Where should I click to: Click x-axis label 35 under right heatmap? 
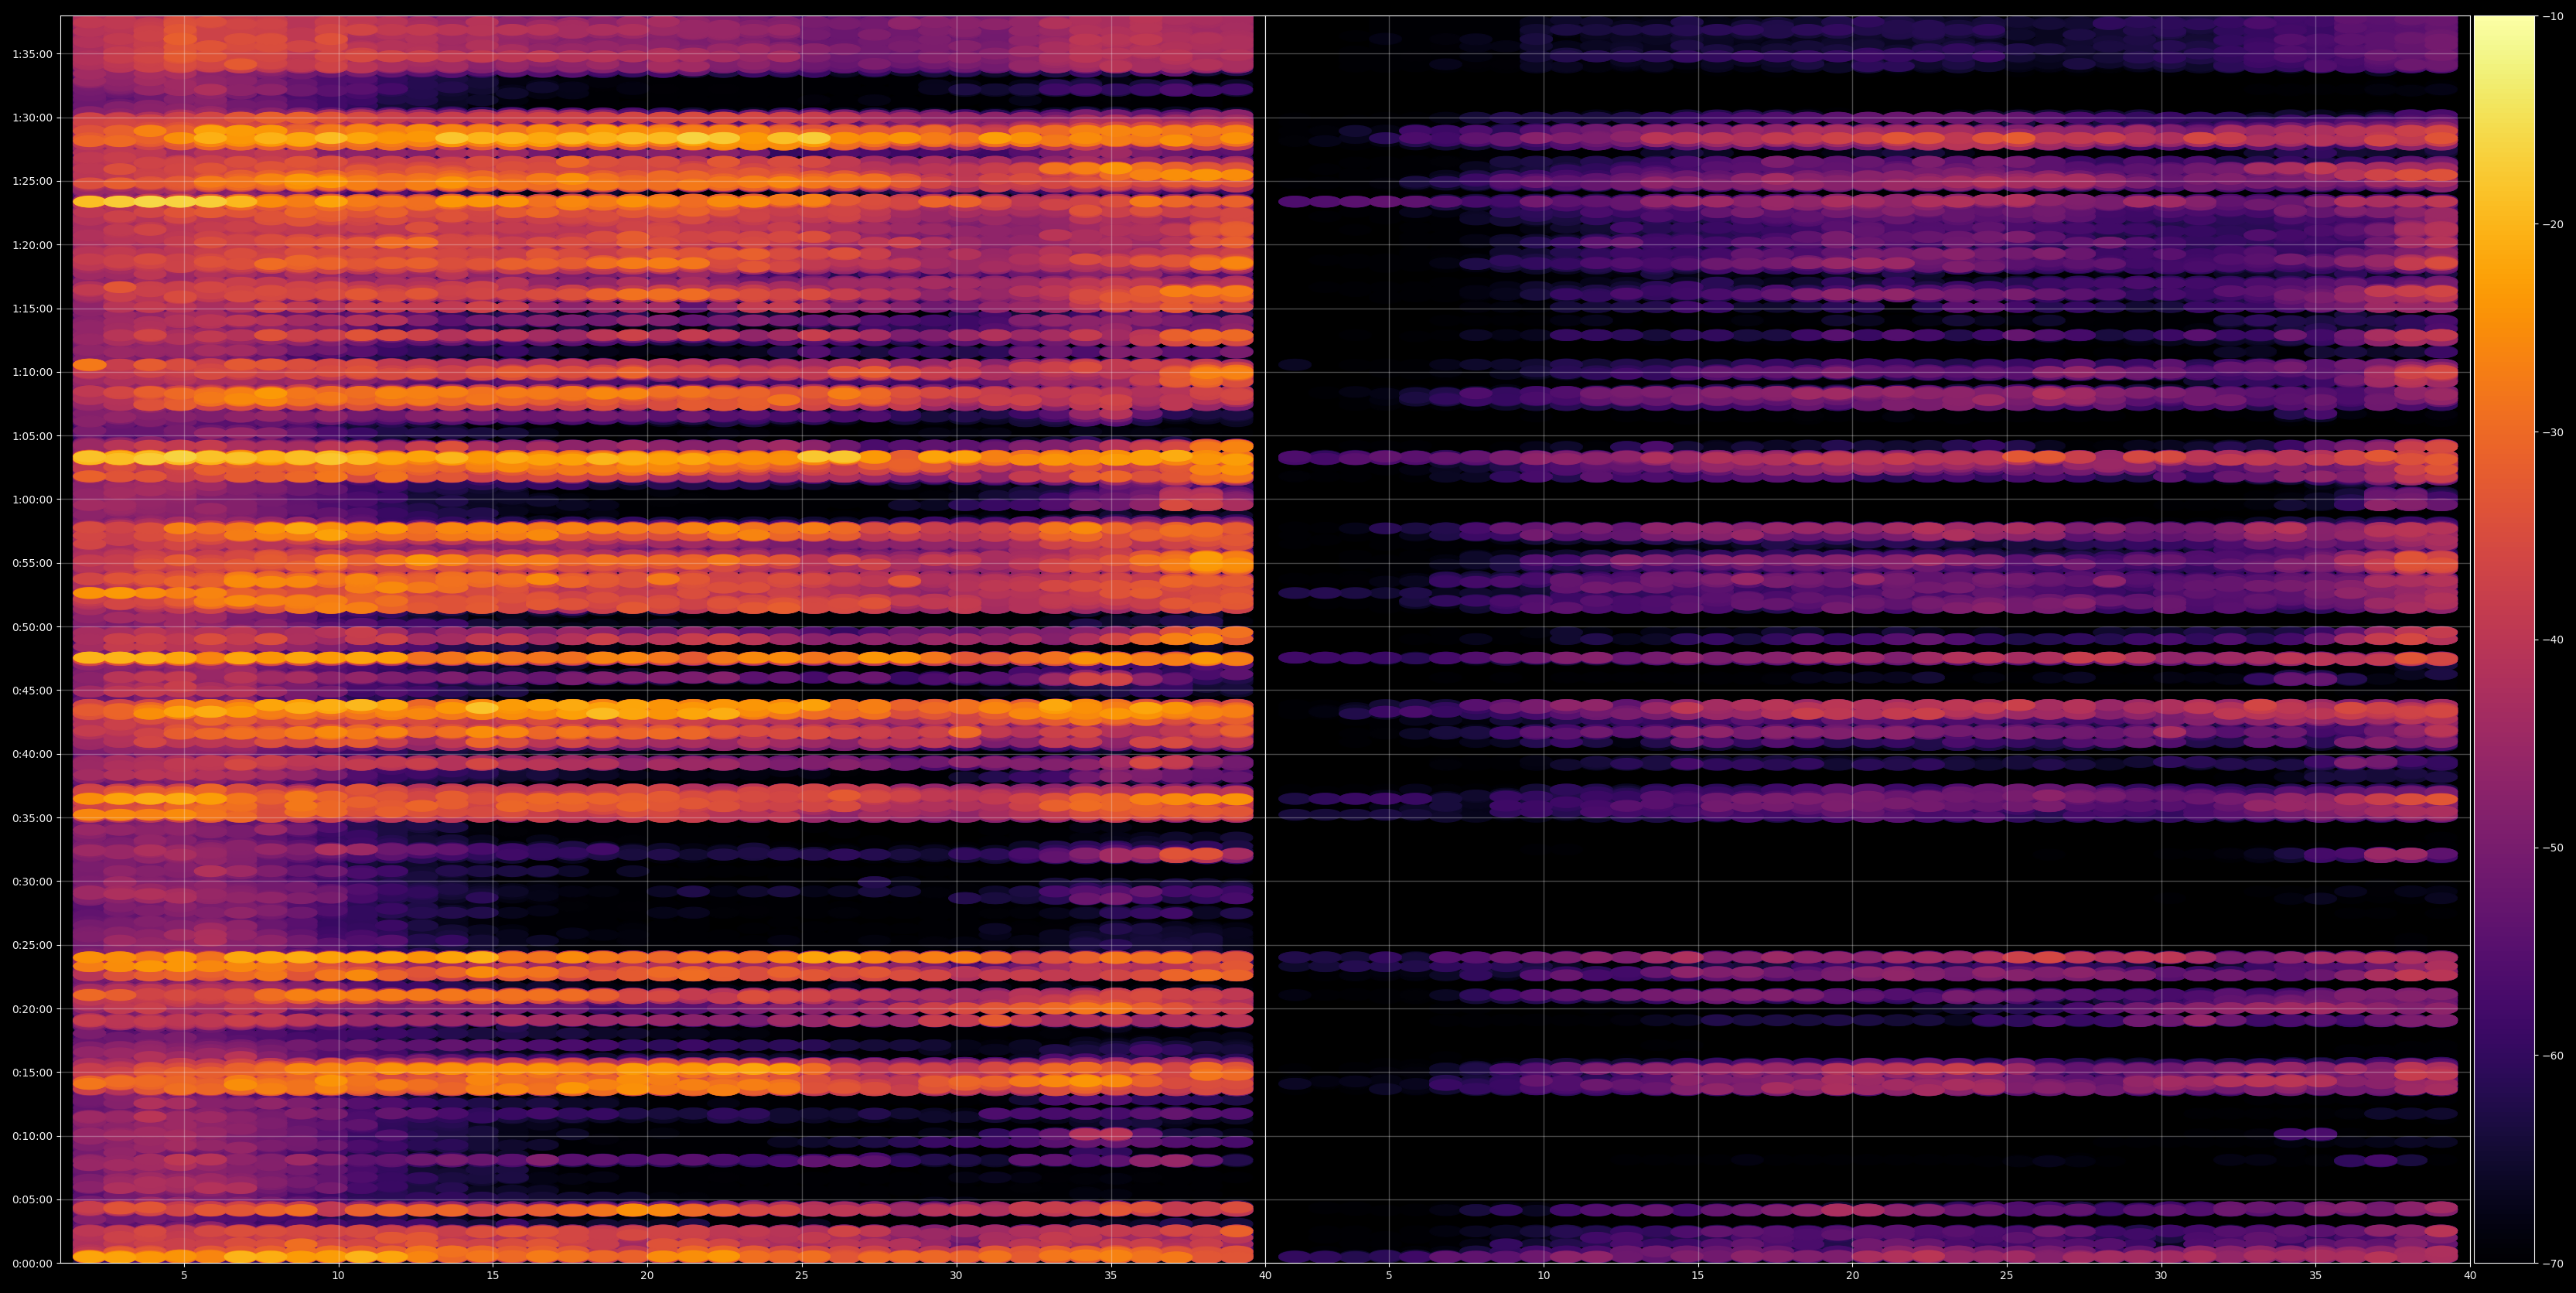click(x=2316, y=1276)
